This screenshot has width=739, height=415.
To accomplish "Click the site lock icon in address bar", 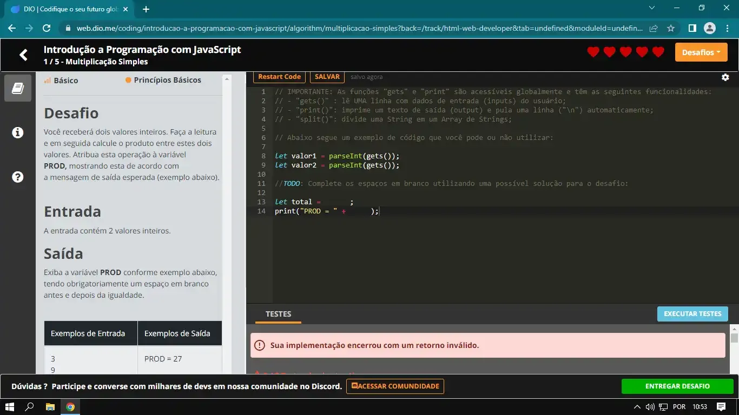I will [x=68, y=28].
